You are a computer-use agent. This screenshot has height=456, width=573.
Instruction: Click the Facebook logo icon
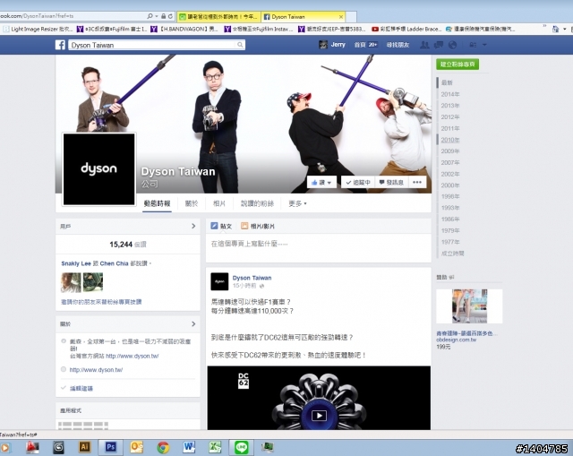(x=60, y=45)
